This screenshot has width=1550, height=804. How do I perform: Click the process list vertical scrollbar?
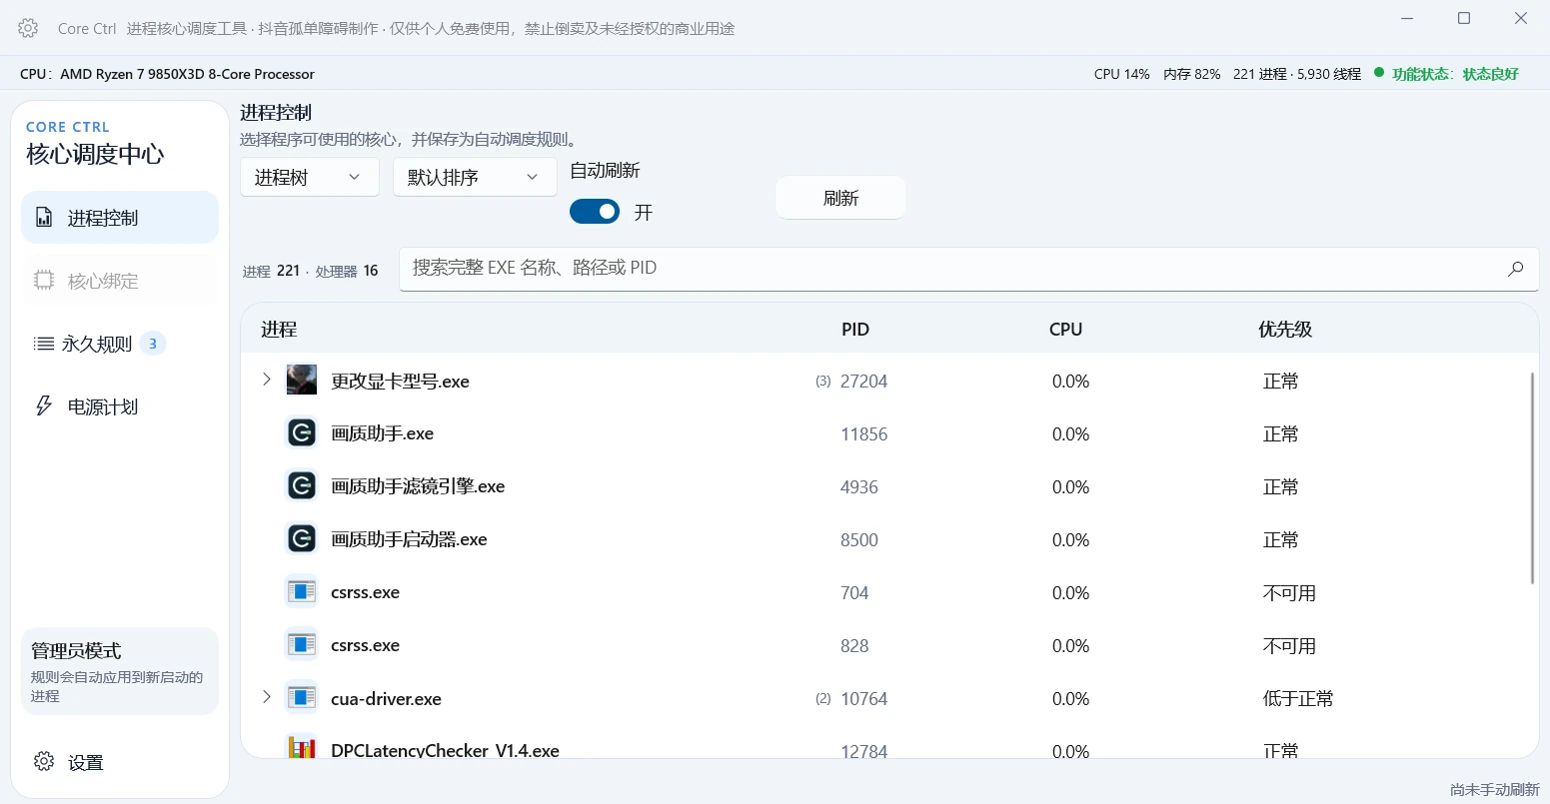[1532, 478]
